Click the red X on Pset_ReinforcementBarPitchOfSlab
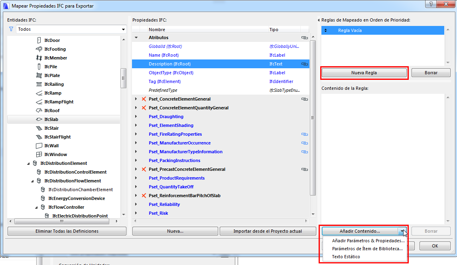Screen dimensions: 457x265 tap(144, 195)
